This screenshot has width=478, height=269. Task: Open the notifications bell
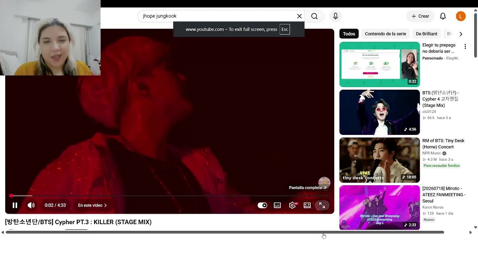coord(443,16)
